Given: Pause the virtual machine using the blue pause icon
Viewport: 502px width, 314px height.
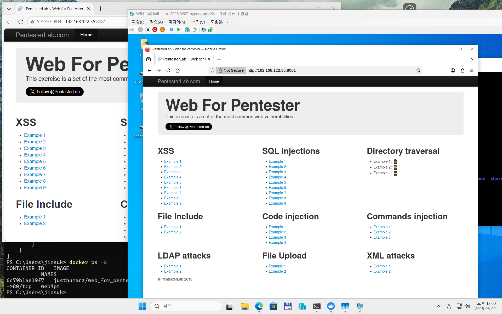Looking at the screenshot, I should (171, 30).
